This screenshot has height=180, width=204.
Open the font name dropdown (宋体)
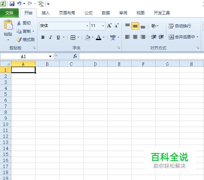[x=87, y=26]
